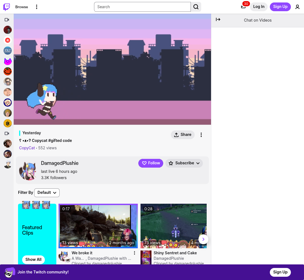Open the Filter By Default dropdown
The width and height of the screenshot is (304, 280).
[47, 193]
